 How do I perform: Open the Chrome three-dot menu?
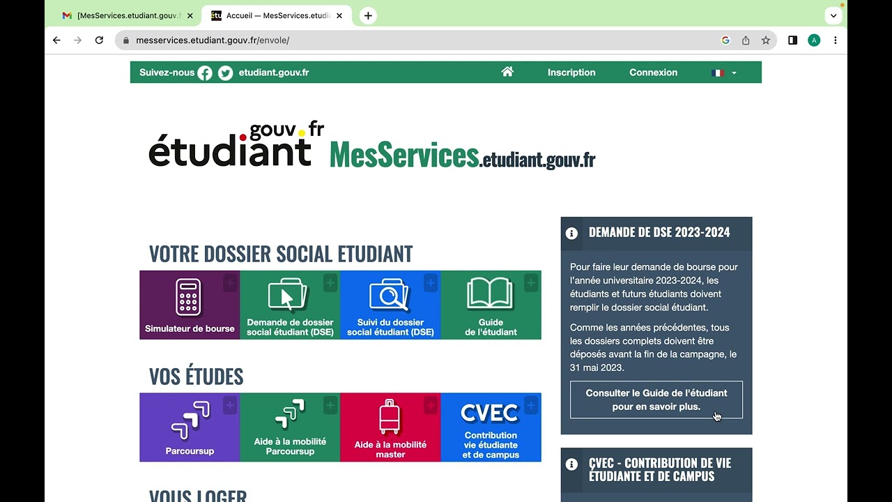point(835,40)
